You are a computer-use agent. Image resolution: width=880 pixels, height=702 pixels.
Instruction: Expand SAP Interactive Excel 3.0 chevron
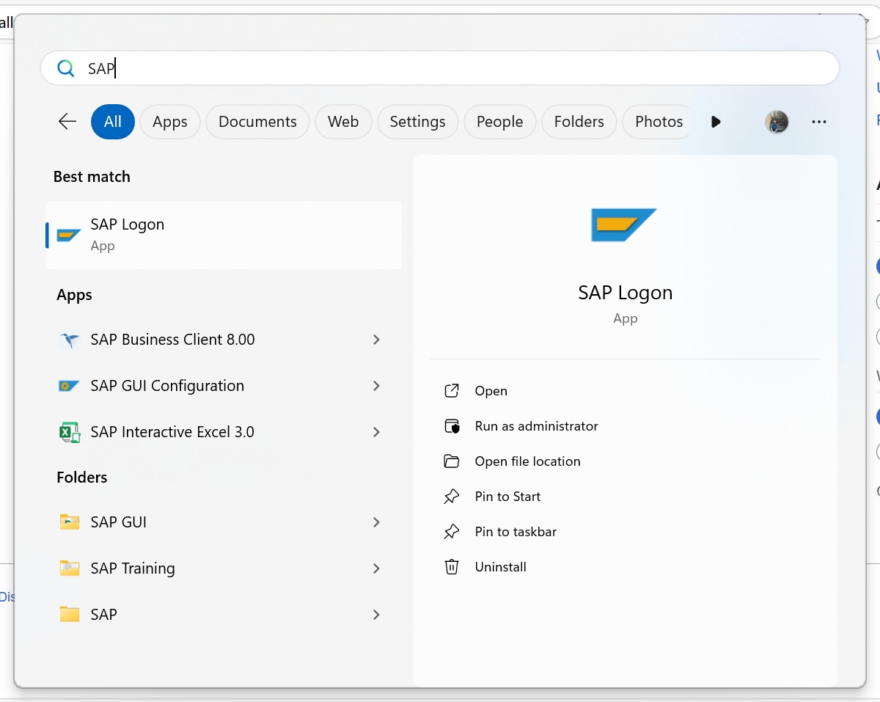click(x=376, y=432)
